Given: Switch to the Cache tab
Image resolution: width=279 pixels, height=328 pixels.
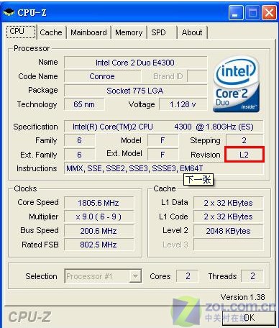Looking at the screenshot, I should (x=51, y=32).
